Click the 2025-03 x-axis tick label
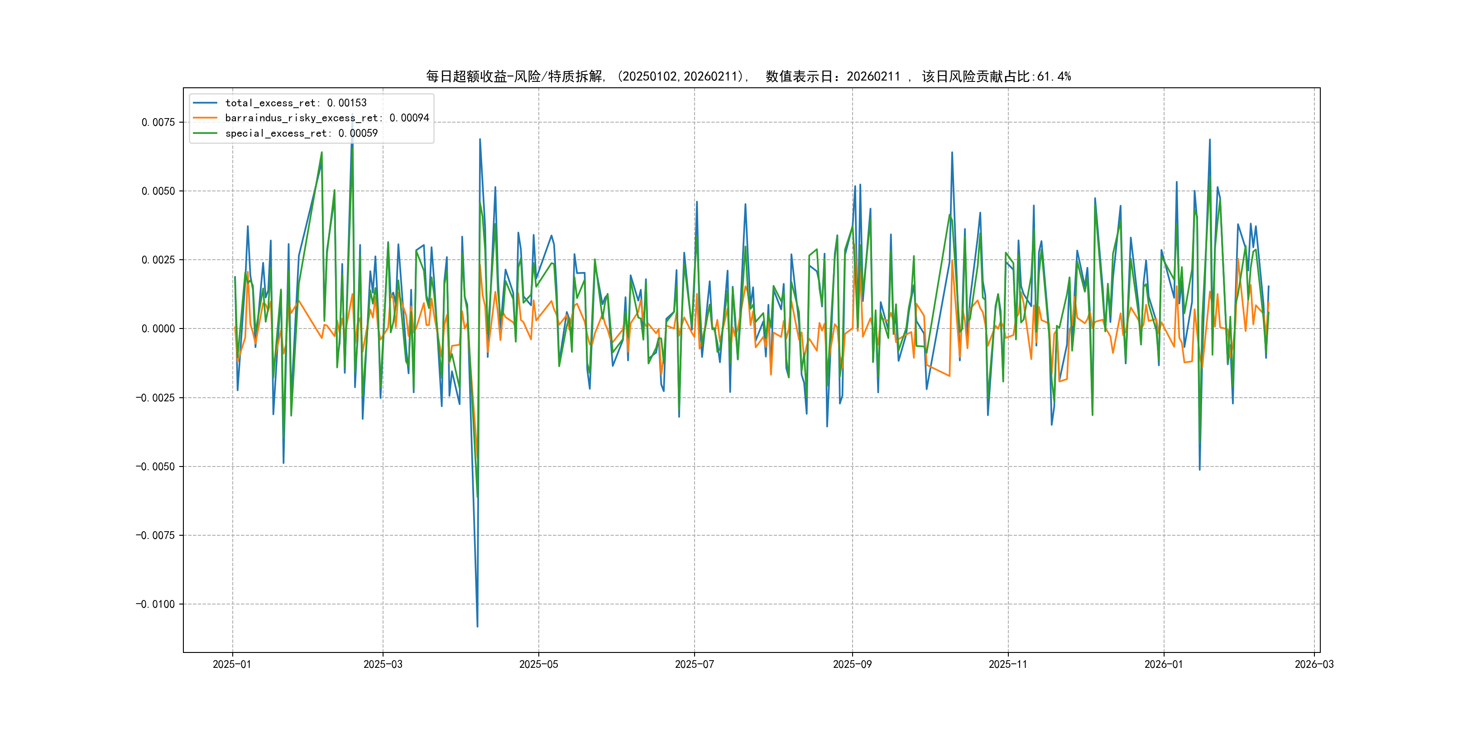The image size is (1467, 733). pyautogui.click(x=383, y=664)
